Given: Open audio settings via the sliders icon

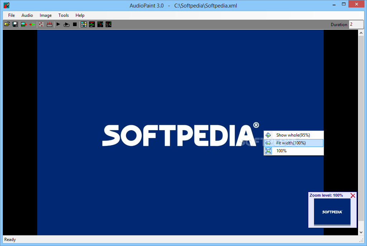Looking at the screenshot, I should tap(41, 24).
